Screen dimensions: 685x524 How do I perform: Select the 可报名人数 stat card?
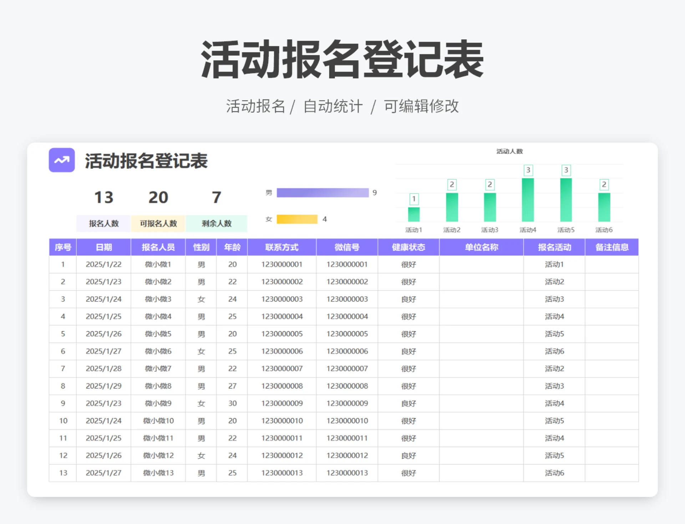click(x=158, y=224)
